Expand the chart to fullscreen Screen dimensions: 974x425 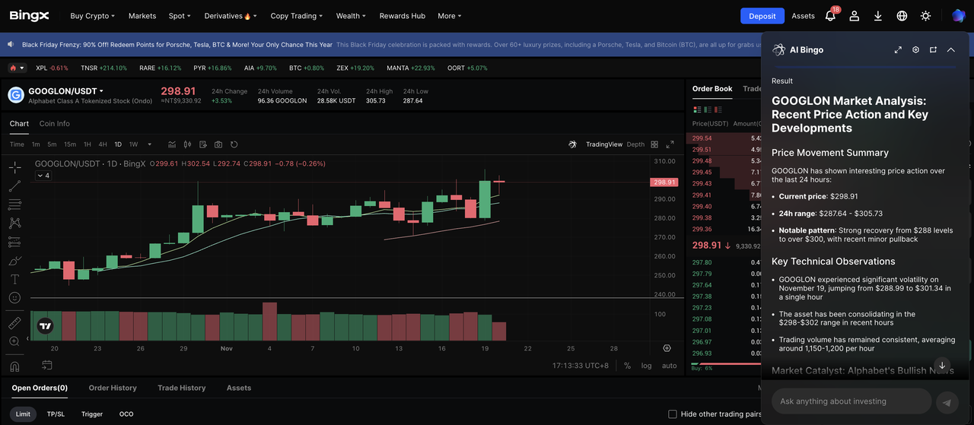click(x=670, y=144)
